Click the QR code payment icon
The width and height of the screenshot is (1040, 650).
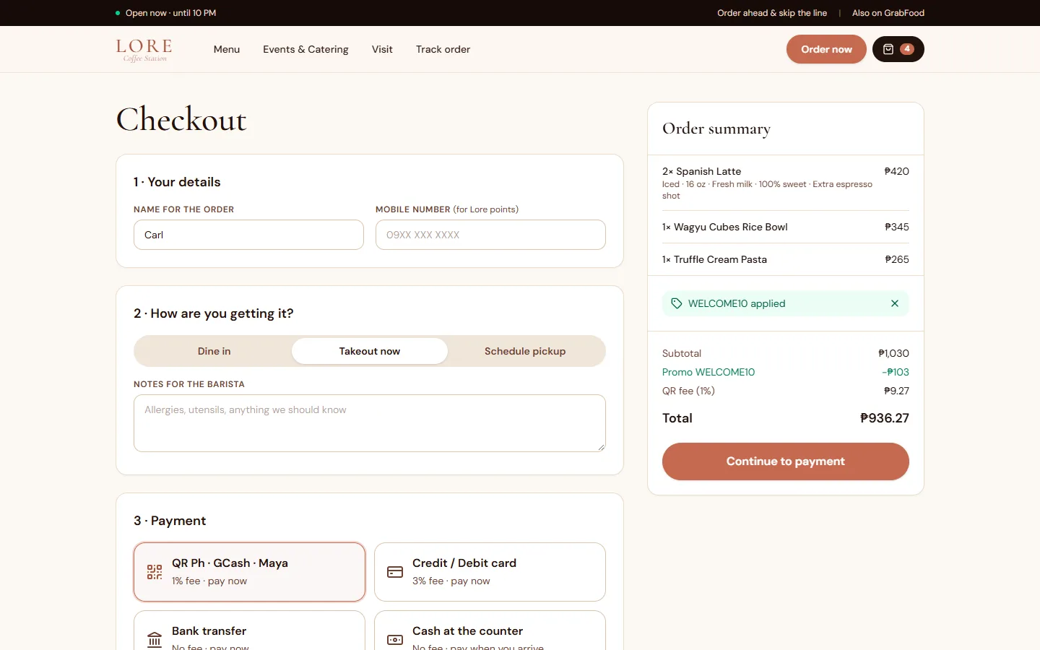[155, 572]
